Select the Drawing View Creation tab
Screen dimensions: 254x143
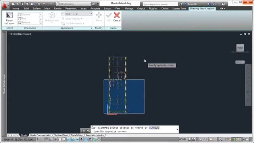(x=202, y=8)
